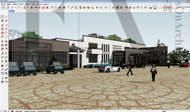The image size is (190, 112).
Task: Select Section Plane tool in left palette
Action: (6, 82)
